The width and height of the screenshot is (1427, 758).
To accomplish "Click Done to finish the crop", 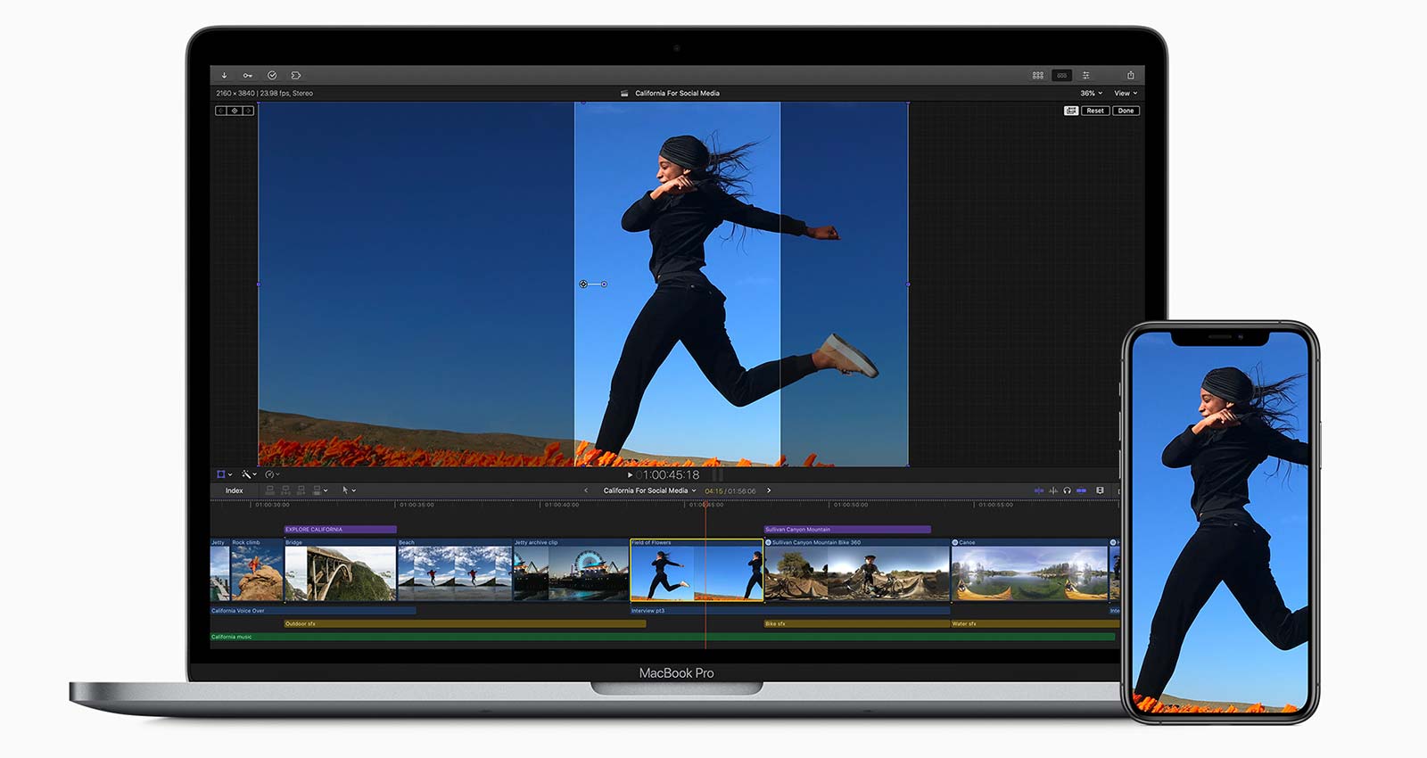I will coord(1126,111).
